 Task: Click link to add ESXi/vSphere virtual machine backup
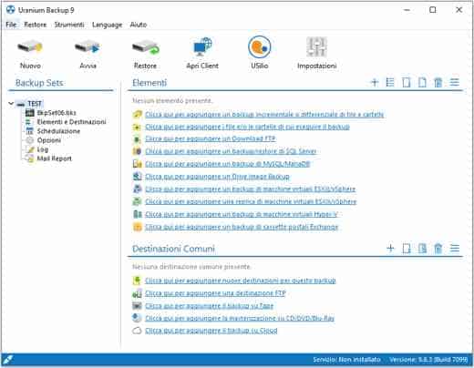250,189
